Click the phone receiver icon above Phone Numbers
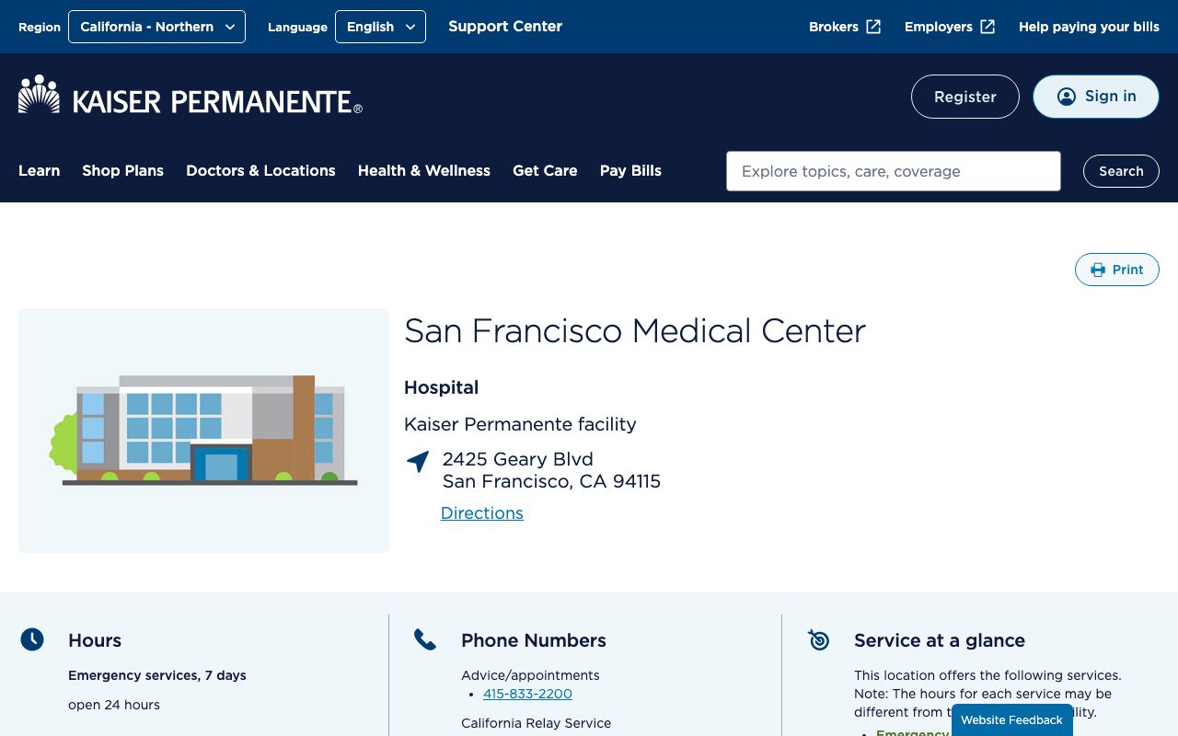Screen dimensions: 1178x736 [425, 638]
